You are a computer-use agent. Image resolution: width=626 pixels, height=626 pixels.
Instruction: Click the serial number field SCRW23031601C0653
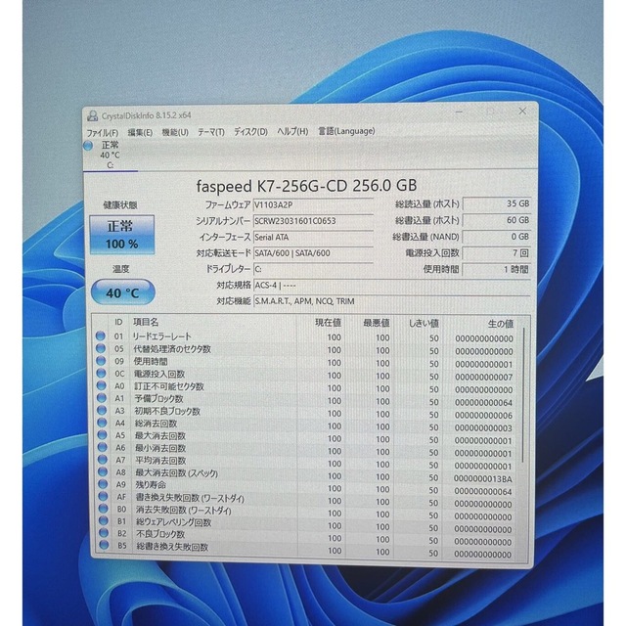[313, 221]
